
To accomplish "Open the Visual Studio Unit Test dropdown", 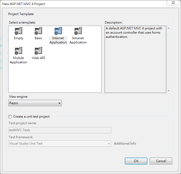I will point(60,144).
